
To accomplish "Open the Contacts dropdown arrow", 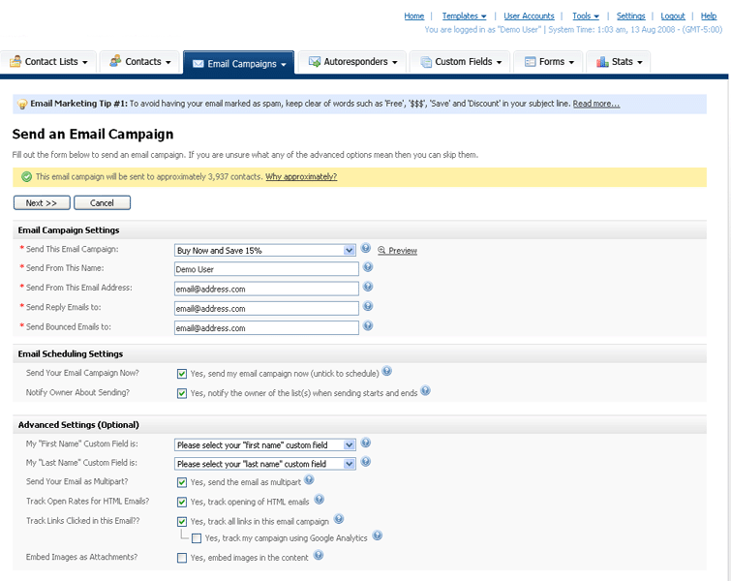I will [168, 62].
